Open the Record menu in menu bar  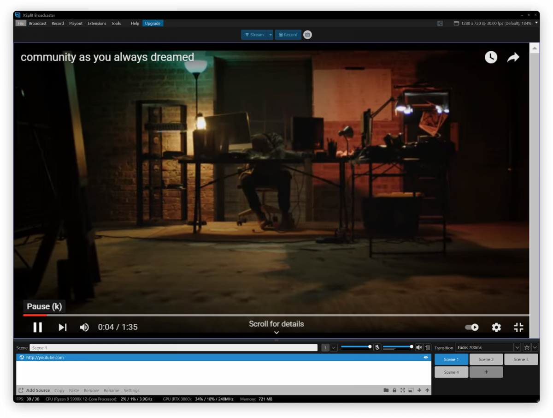[58, 23]
